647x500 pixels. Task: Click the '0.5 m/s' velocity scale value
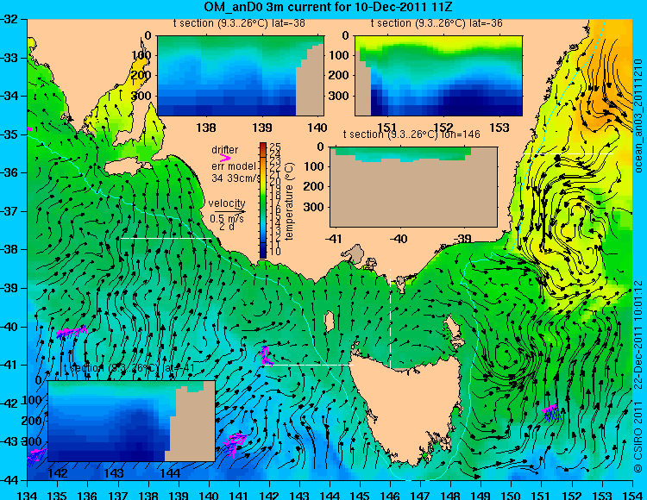227,218
